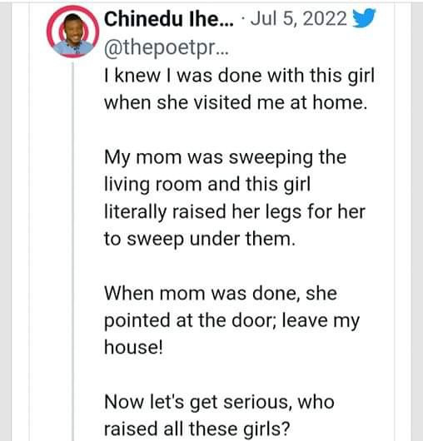This screenshot has width=423, height=441.
Task: Select the line 'to sweep under them.'
Action: (x=200, y=240)
